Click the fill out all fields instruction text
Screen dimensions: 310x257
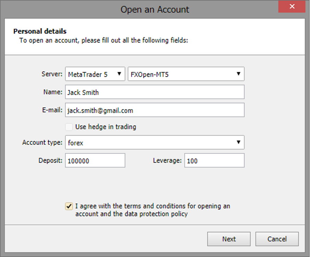click(104, 40)
